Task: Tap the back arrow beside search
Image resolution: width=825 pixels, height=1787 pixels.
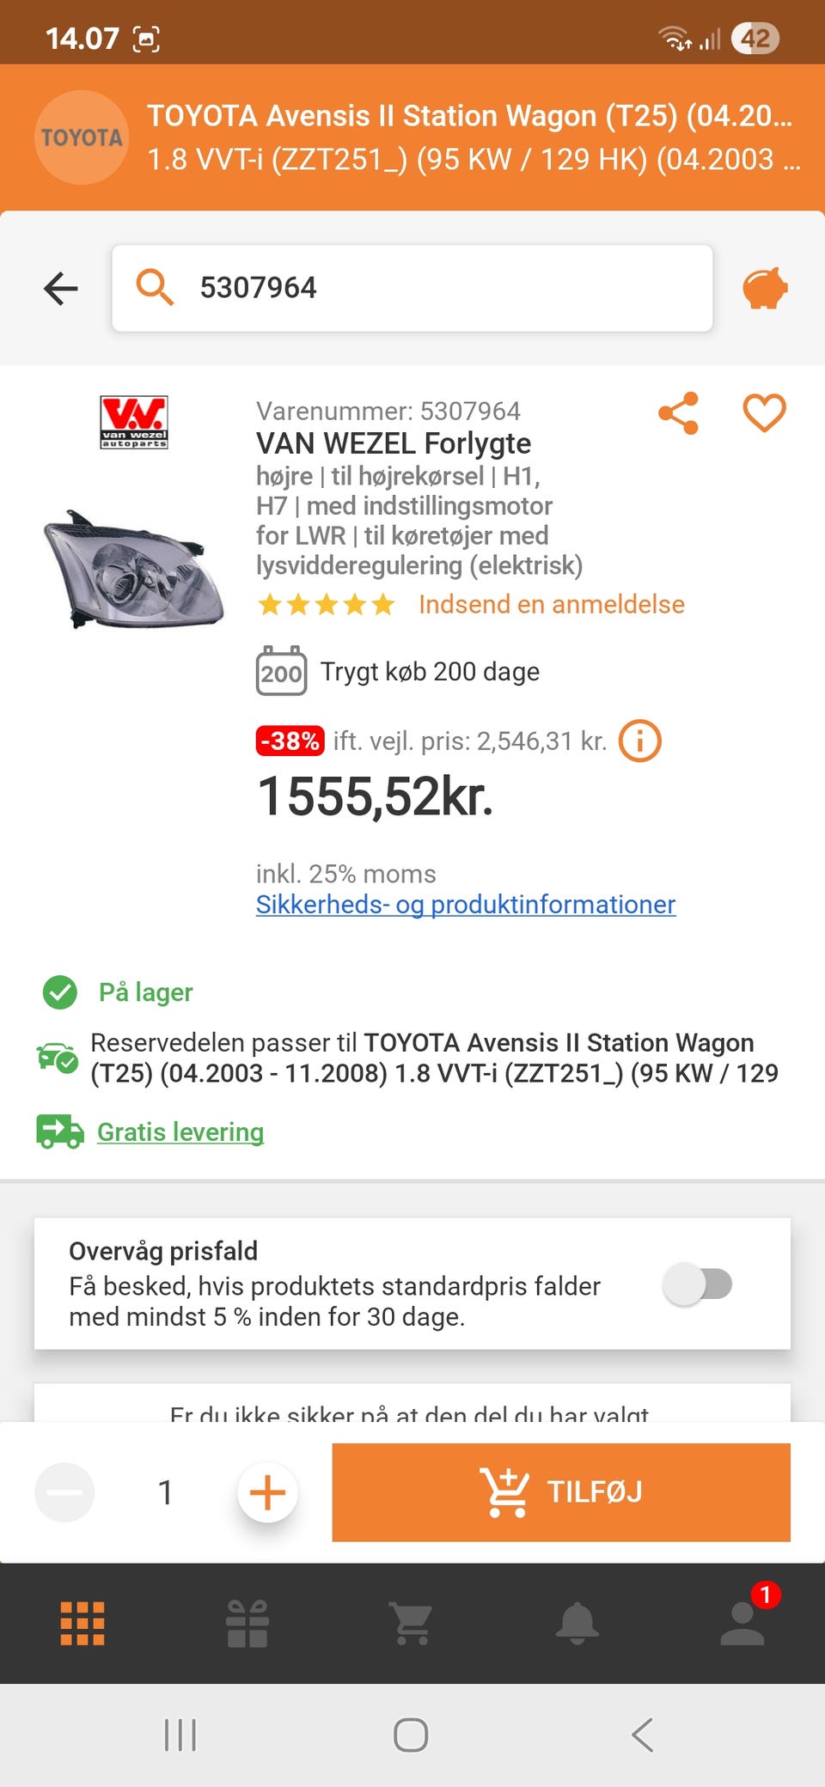Action: (x=61, y=289)
